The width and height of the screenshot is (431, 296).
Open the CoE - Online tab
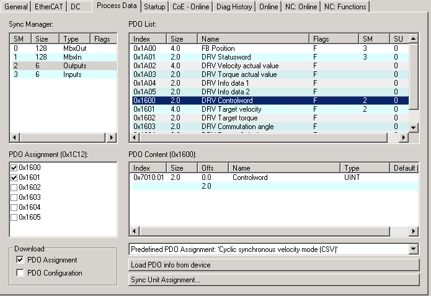tap(191, 7)
